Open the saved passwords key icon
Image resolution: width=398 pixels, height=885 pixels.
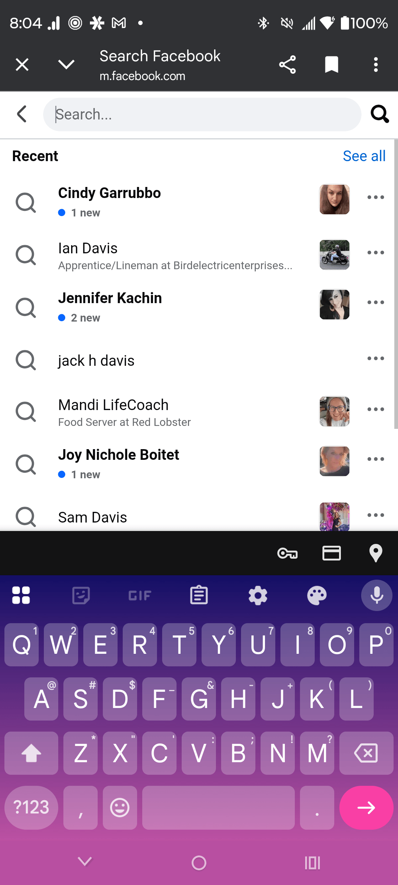287,553
